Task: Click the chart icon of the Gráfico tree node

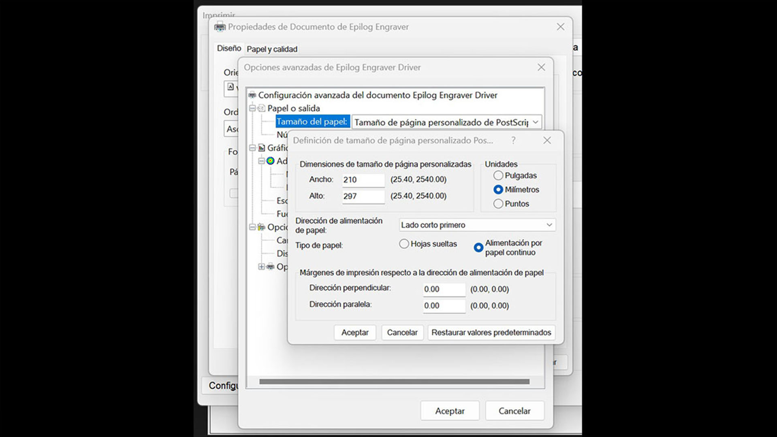Action: pos(262,148)
